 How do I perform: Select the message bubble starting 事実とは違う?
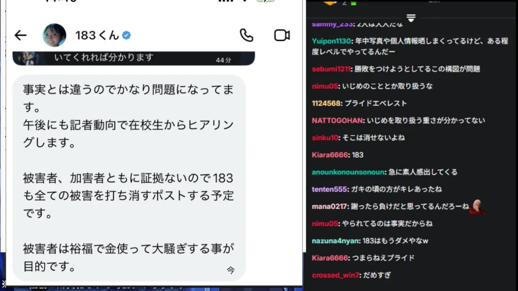pos(129,178)
